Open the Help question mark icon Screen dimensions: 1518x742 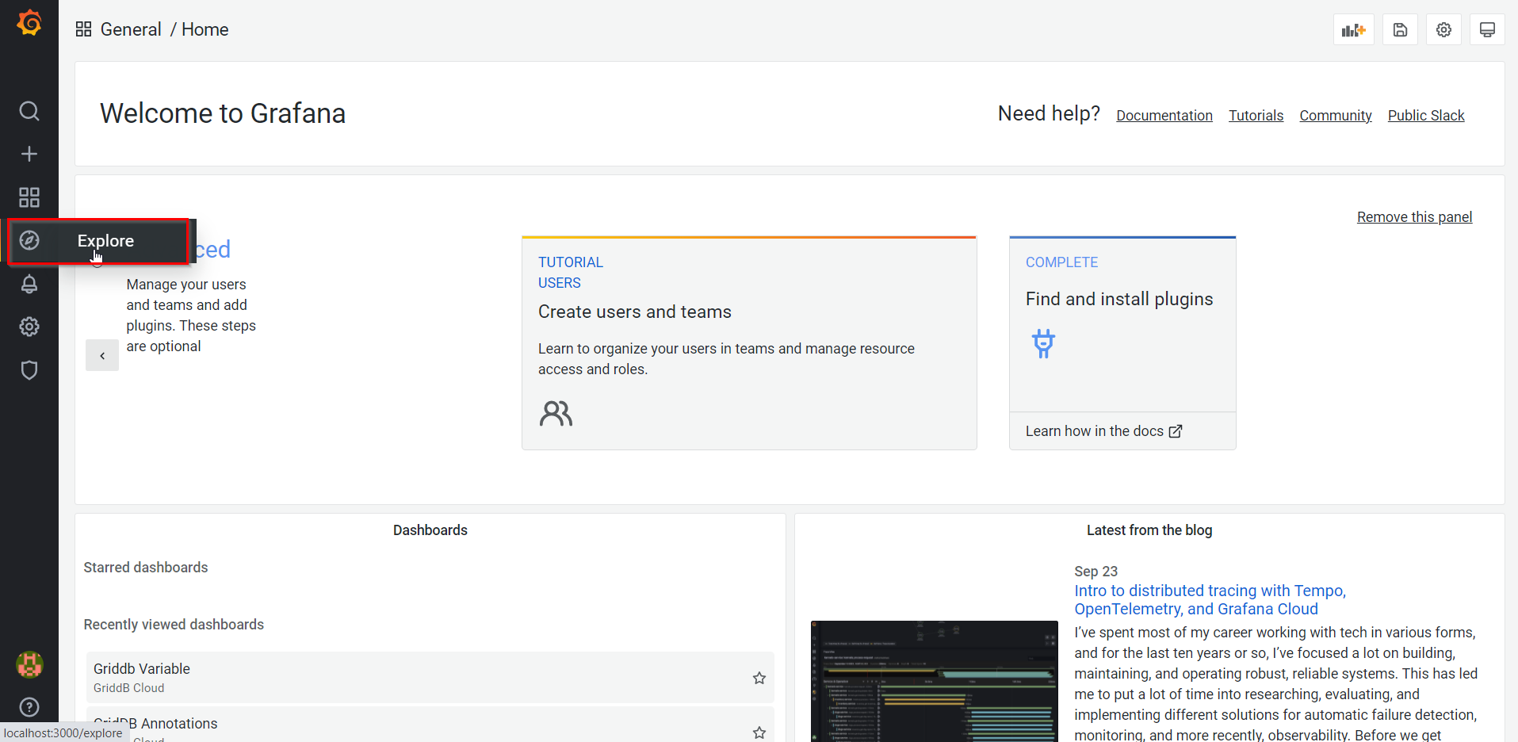click(x=29, y=707)
